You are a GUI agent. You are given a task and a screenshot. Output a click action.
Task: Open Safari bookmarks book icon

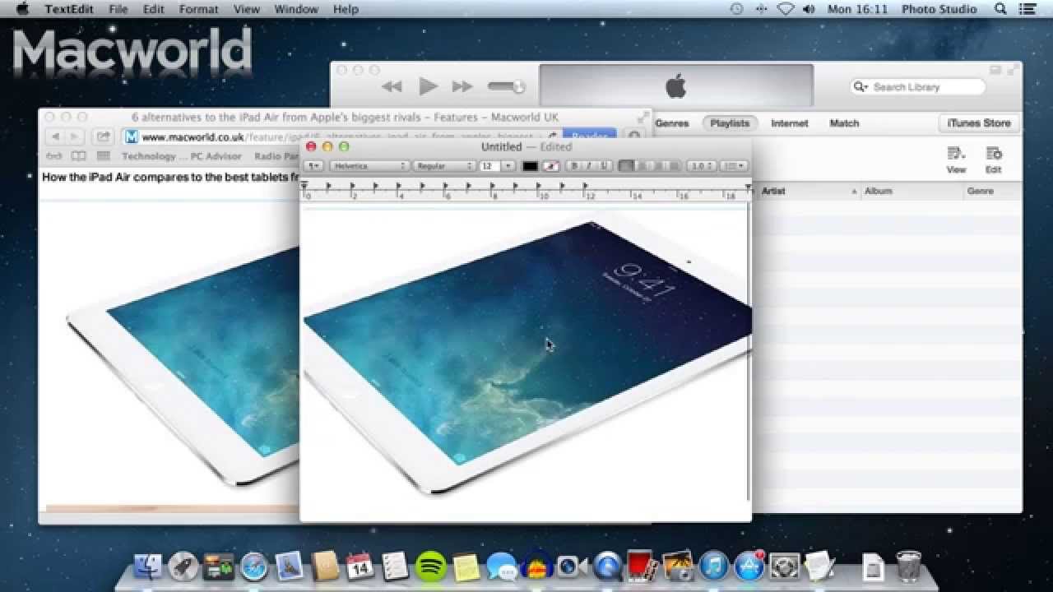78,155
